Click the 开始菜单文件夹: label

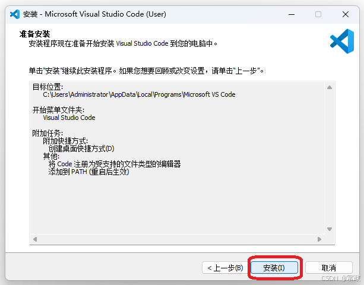[x=58, y=110]
